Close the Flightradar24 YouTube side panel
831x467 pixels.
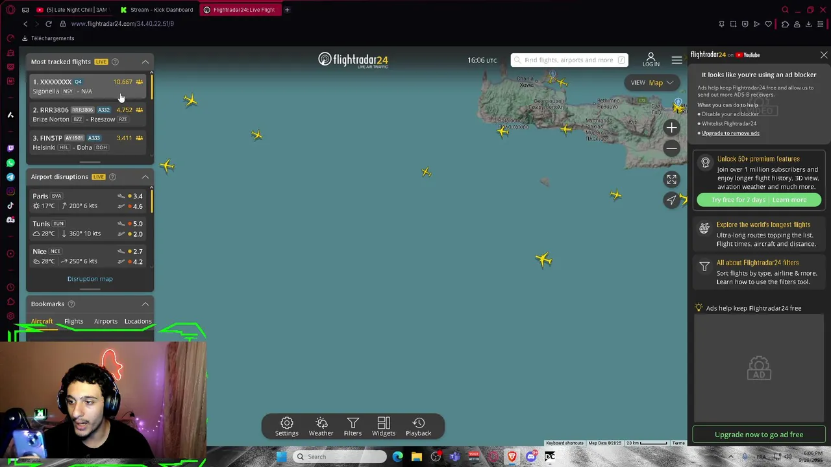click(x=824, y=55)
